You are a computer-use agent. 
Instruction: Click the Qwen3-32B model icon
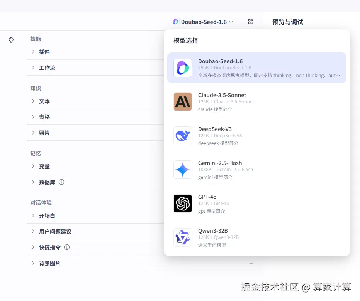pyautogui.click(x=182, y=237)
